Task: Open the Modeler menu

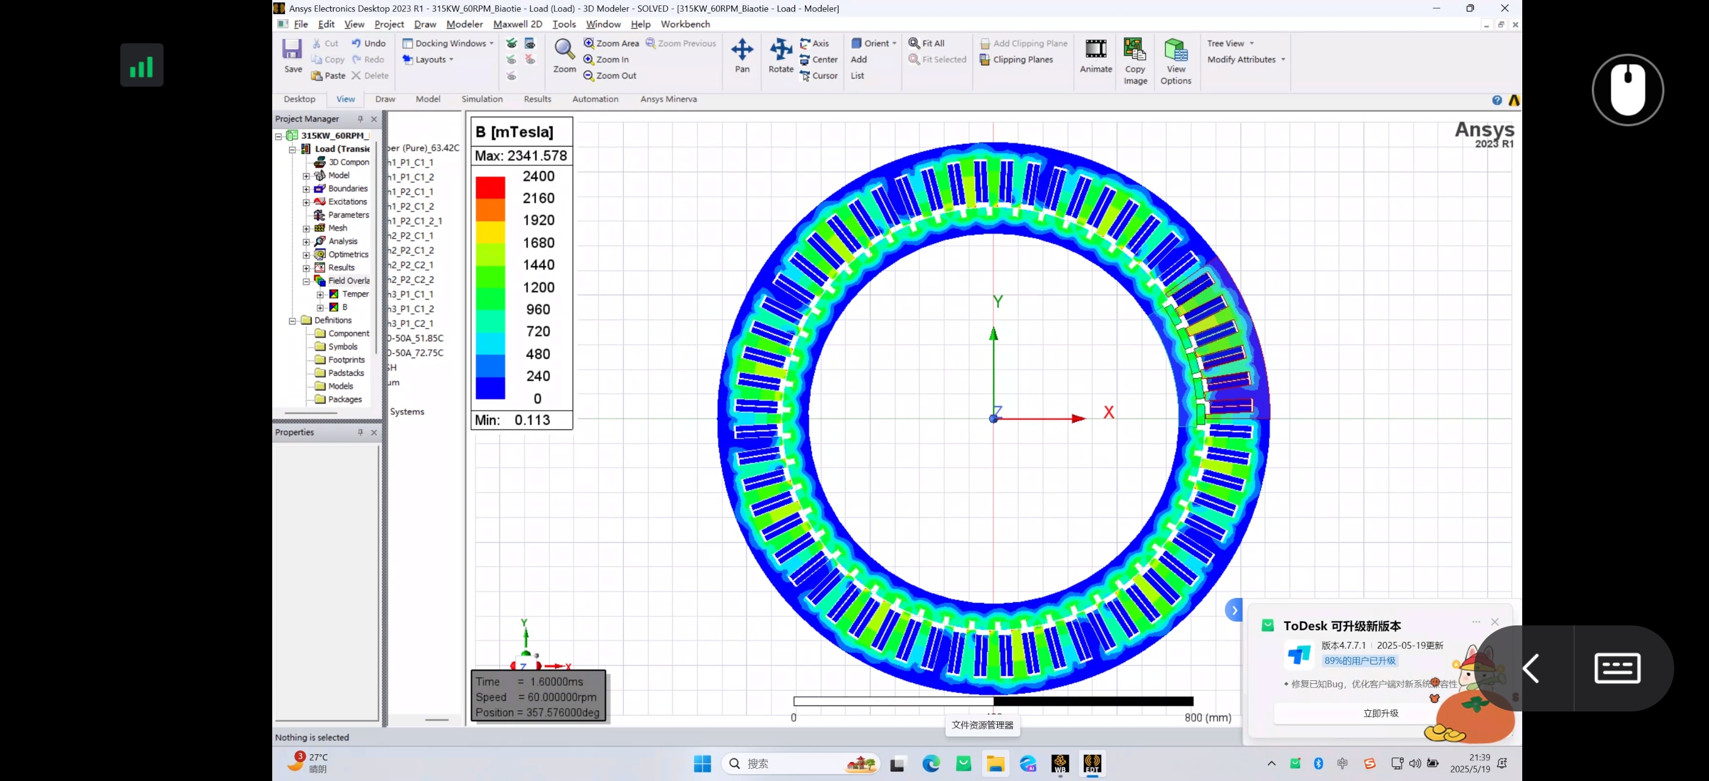Action: click(464, 24)
